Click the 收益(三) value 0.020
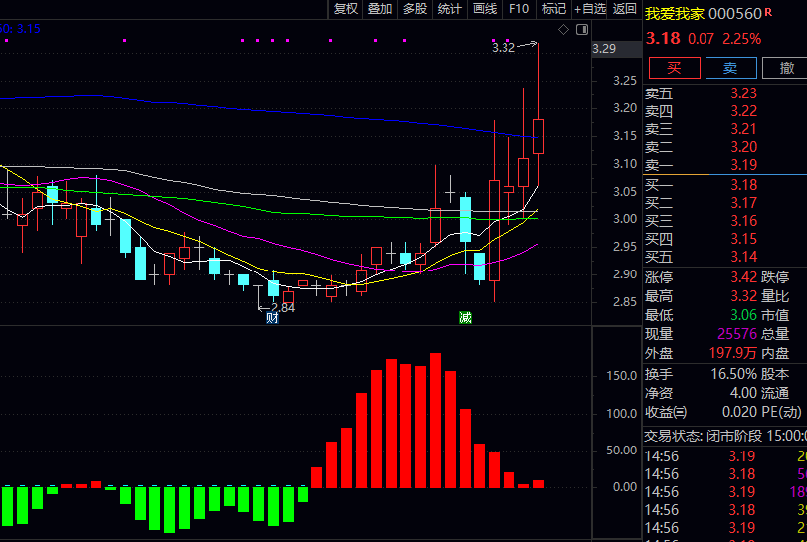807x542 pixels. [739, 412]
